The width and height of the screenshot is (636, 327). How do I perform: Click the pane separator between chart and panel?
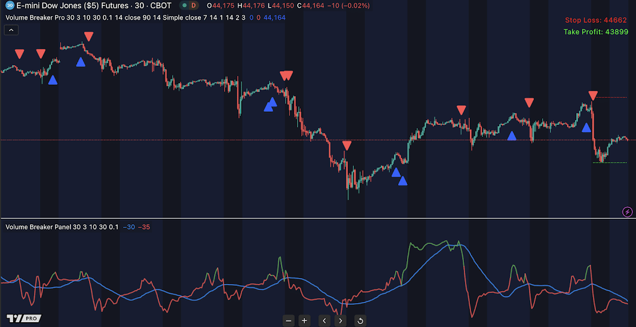pos(318,218)
